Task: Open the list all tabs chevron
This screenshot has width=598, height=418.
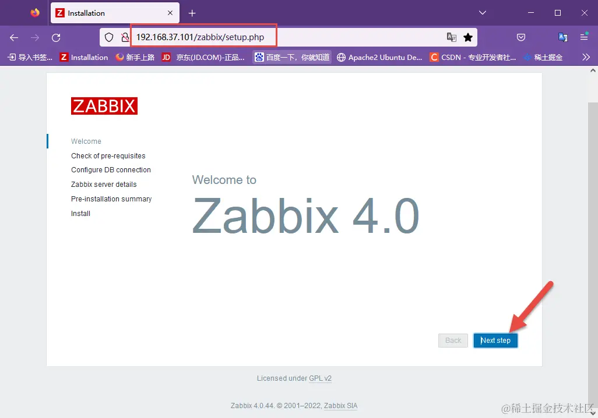Action: click(x=483, y=13)
